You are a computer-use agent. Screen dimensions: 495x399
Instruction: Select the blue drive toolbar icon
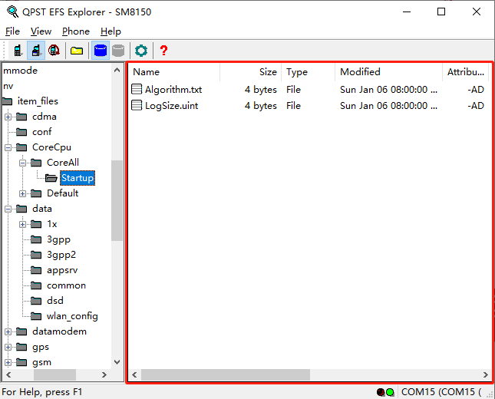point(101,51)
